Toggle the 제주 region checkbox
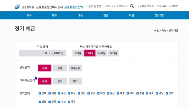The image size is (189, 108). [x=69, y=102]
